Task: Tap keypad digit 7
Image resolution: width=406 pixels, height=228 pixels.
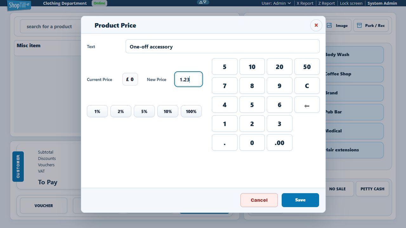Action: (x=225, y=85)
